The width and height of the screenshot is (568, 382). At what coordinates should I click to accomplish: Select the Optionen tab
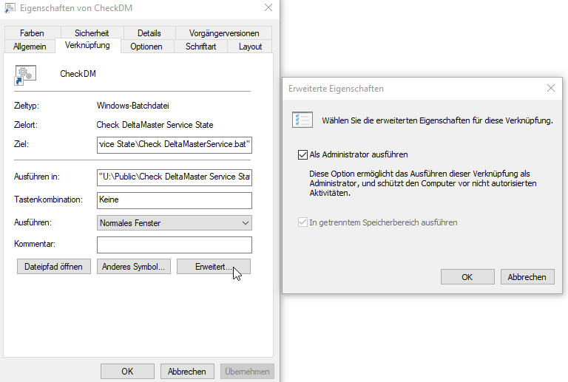[x=146, y=47]
